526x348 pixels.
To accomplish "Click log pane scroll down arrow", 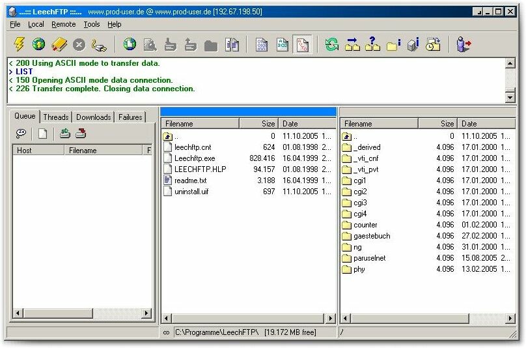I will pos(510,97).
